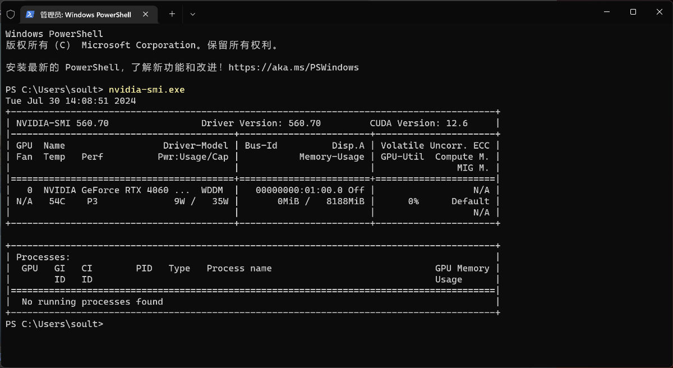Click the PID column header

click(x=144, y=268)
